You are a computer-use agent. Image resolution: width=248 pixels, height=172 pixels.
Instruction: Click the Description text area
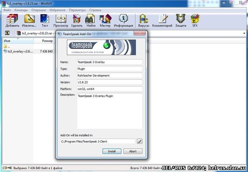[x=110, y=111]
